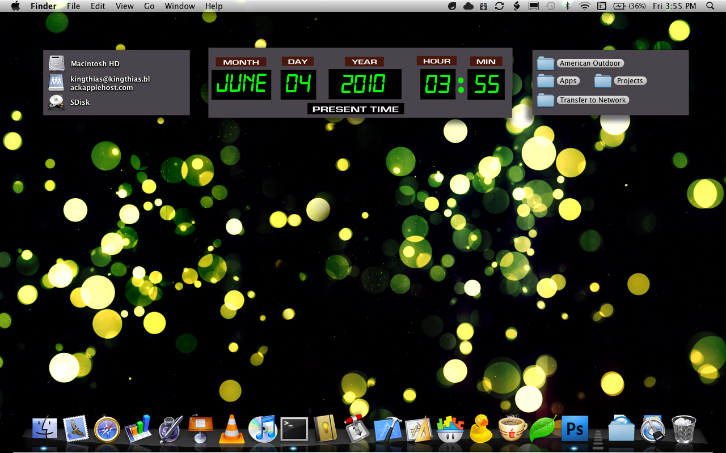Screen dimensions: 726x453
Task: Open the Window menu
Action: pyautogui.click(x=180, y=6)
